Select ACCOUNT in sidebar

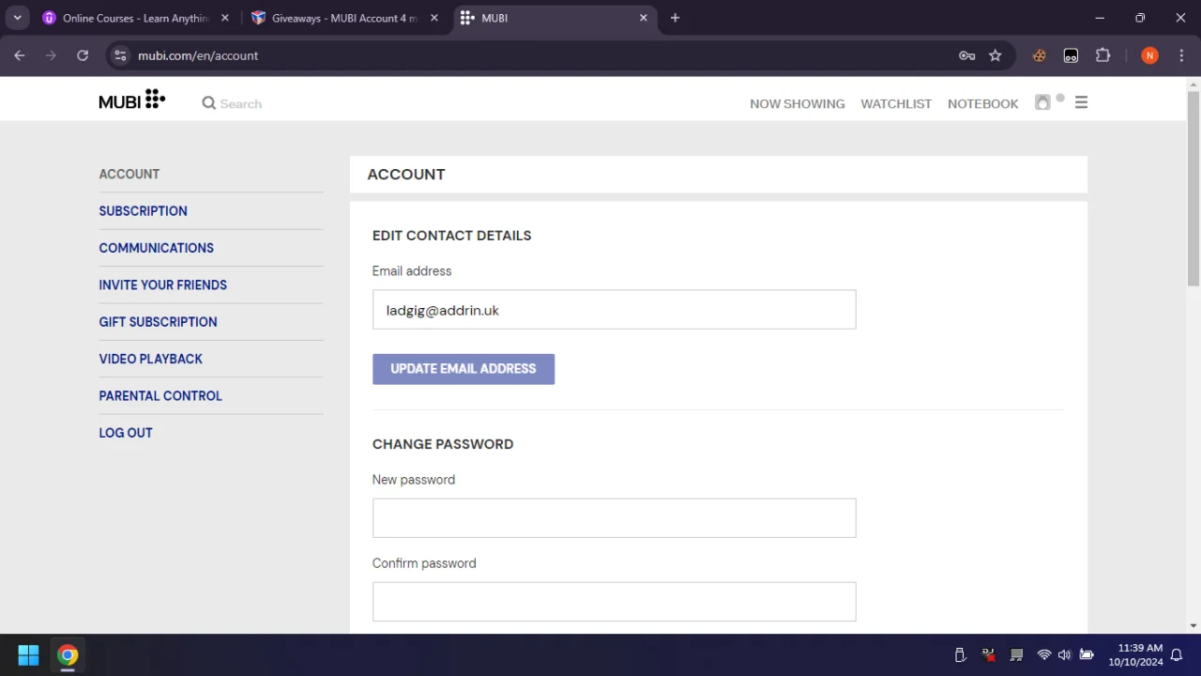(x=129, y=174)
